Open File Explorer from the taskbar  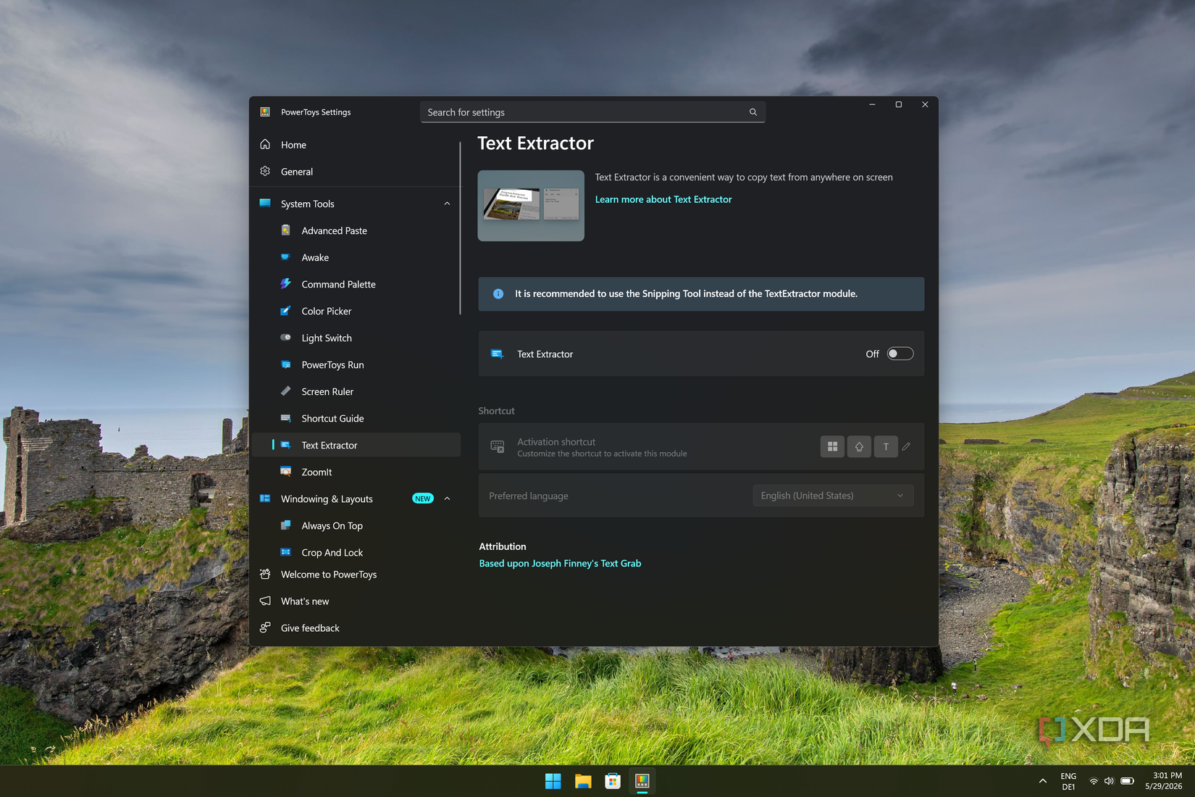[x=583, y=781]
